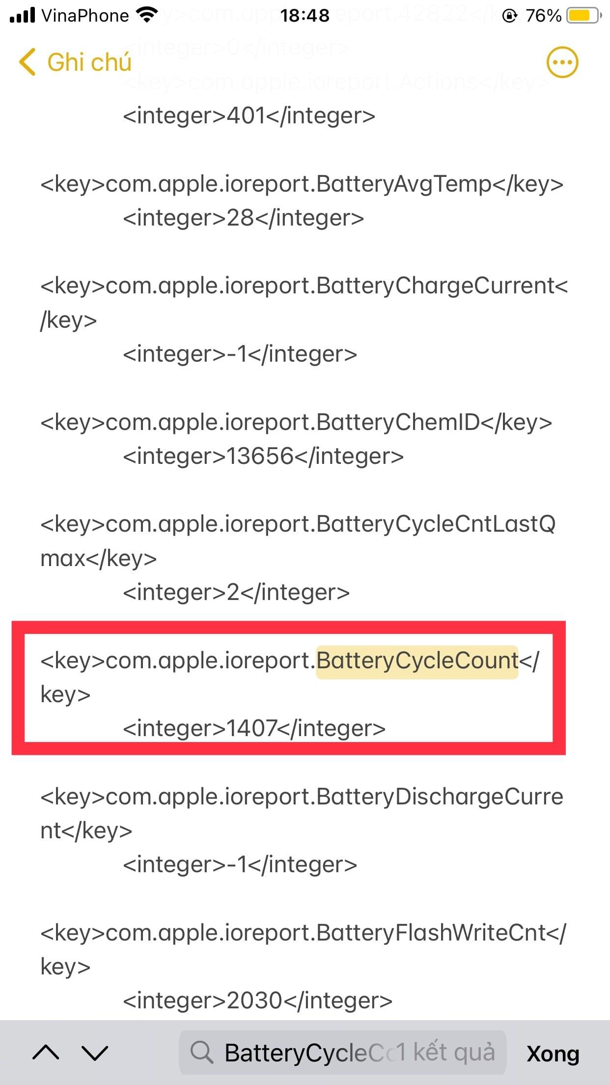Go to previous search result arrow
The width and height of the screenshot is (610, 1085).
click(46, 1053)
